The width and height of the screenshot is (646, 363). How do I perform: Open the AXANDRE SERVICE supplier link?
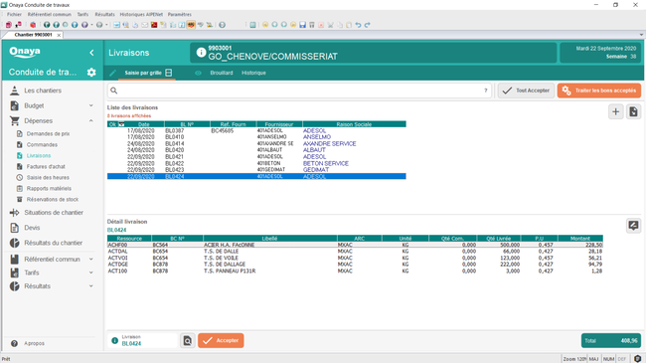pyautogui.click(x=330, y=143)
